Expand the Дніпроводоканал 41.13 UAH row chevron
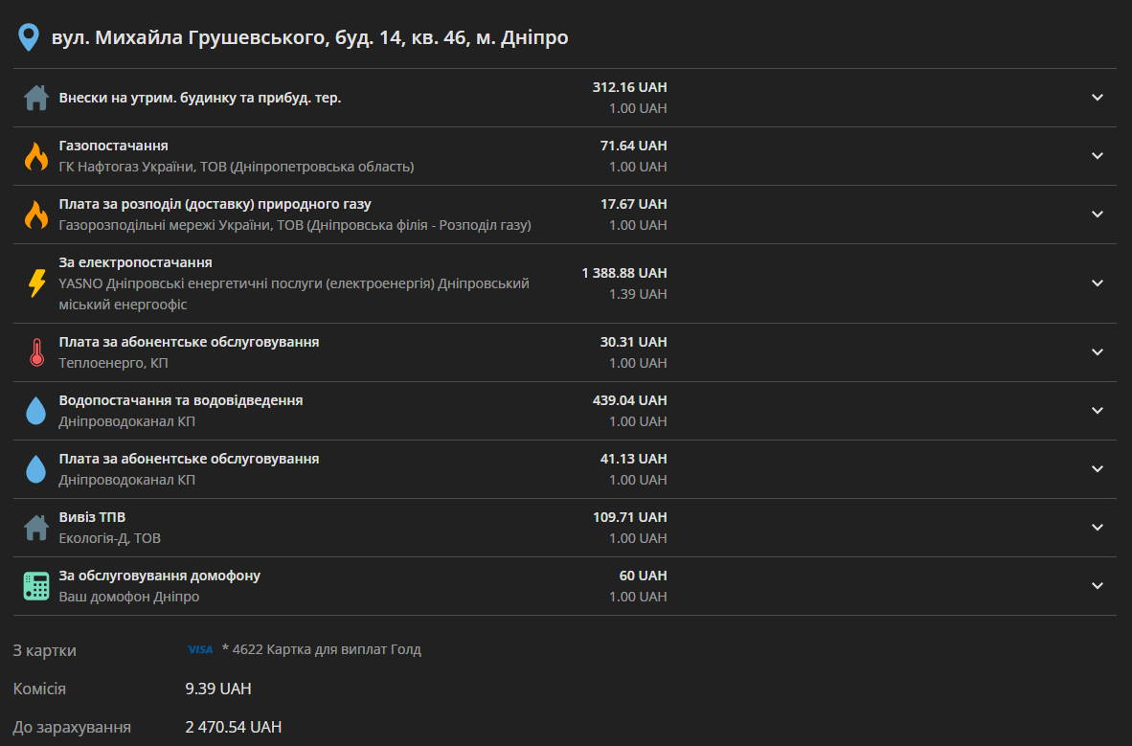Image resolution: width=1132 pixels, height=746 pixels. coord(1098,468)
